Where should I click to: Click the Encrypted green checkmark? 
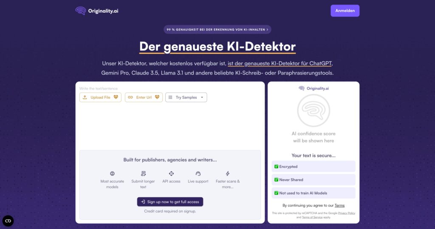pyautogui.click(x=276, y=167)
